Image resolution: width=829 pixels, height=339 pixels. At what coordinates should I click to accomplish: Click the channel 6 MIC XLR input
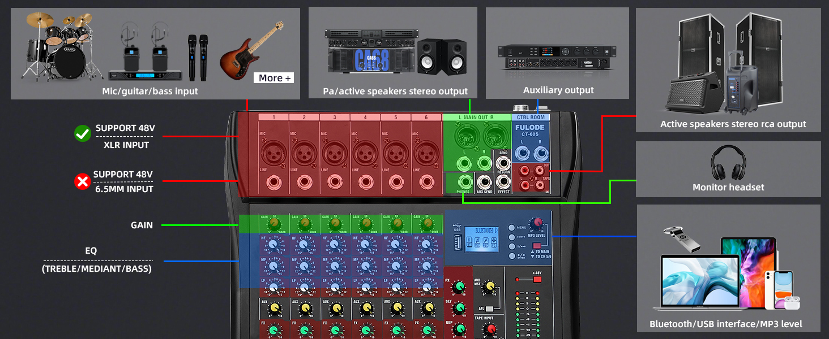click(x=427, y=153)
